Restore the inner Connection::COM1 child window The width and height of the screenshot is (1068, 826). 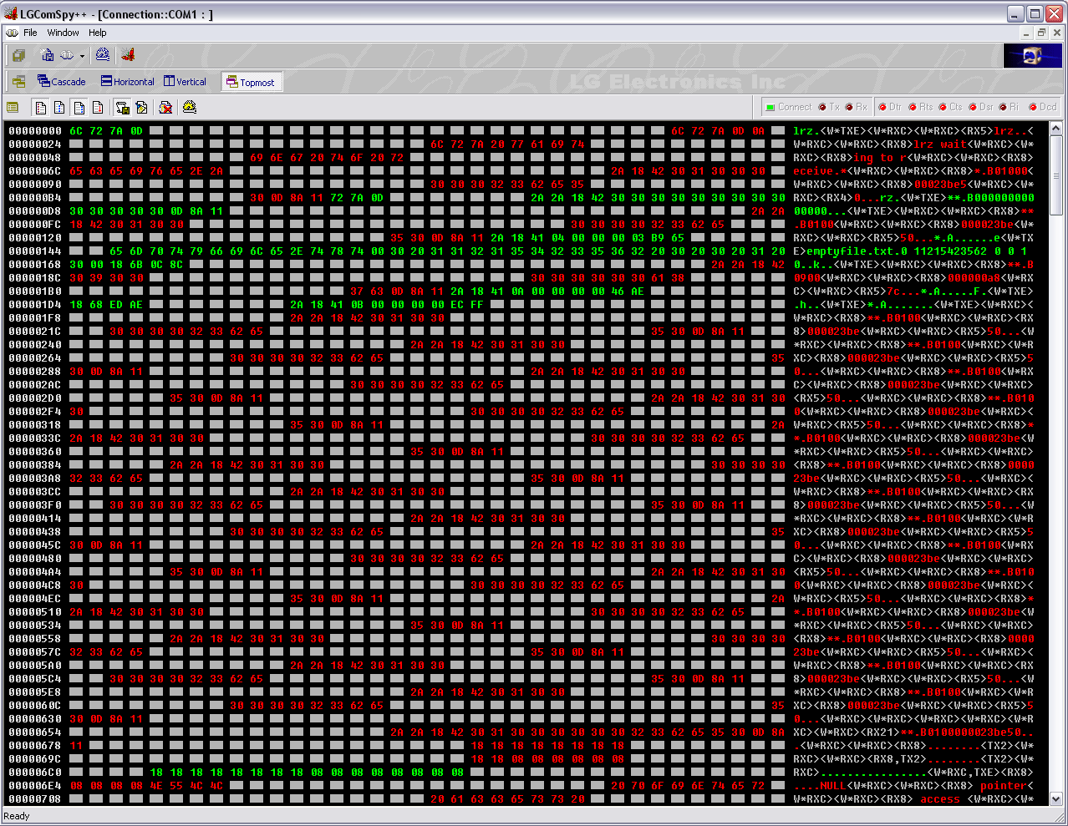click(1041, 33)
